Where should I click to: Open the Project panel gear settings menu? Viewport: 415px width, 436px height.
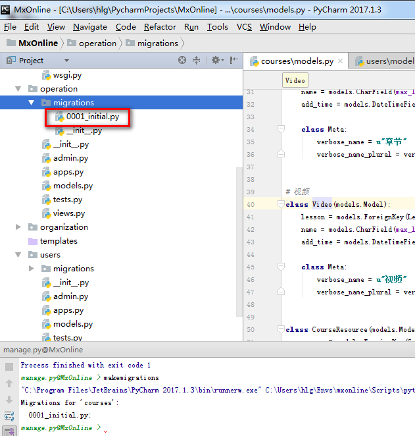[x=217, y=60]
